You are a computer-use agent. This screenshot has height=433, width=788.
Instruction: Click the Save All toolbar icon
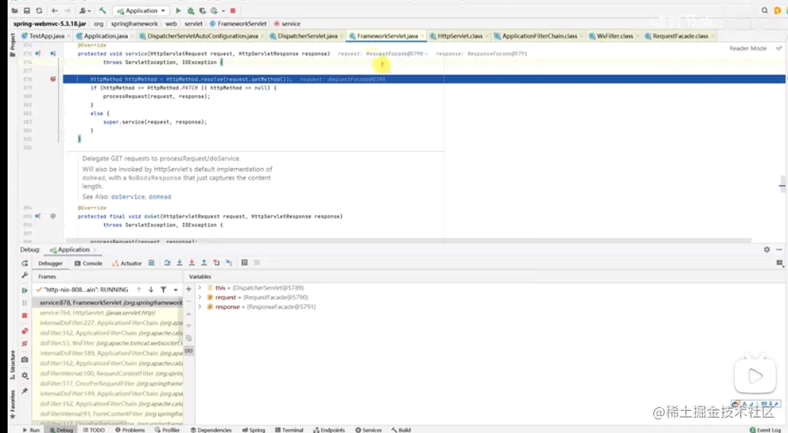[x=27, y=11]
